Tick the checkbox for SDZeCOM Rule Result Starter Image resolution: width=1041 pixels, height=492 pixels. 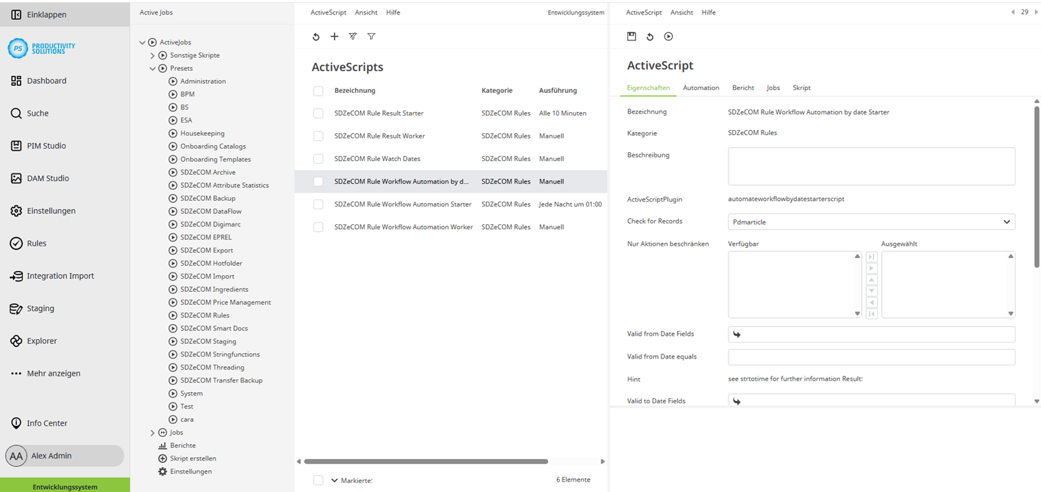point(318,113)
